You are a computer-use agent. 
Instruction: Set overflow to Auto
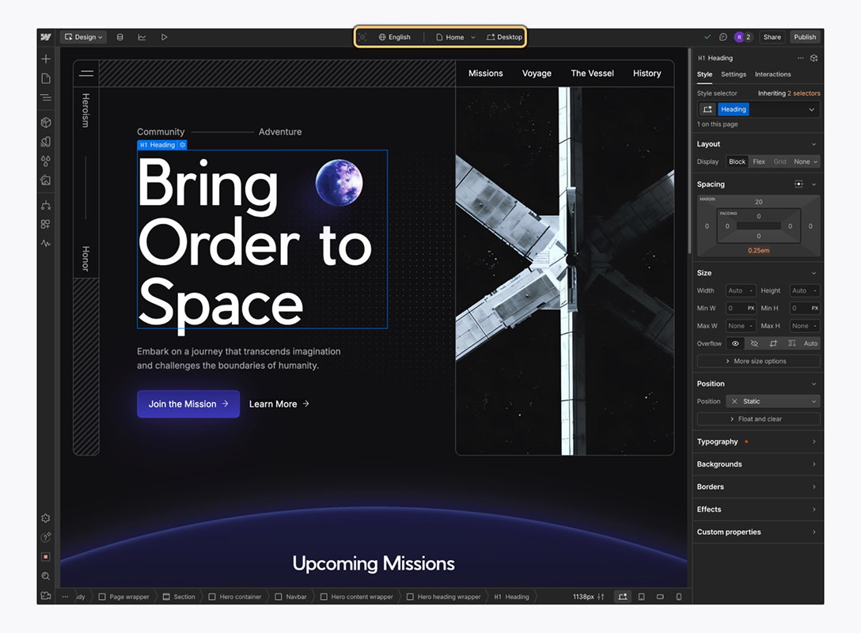coord(810,343)
